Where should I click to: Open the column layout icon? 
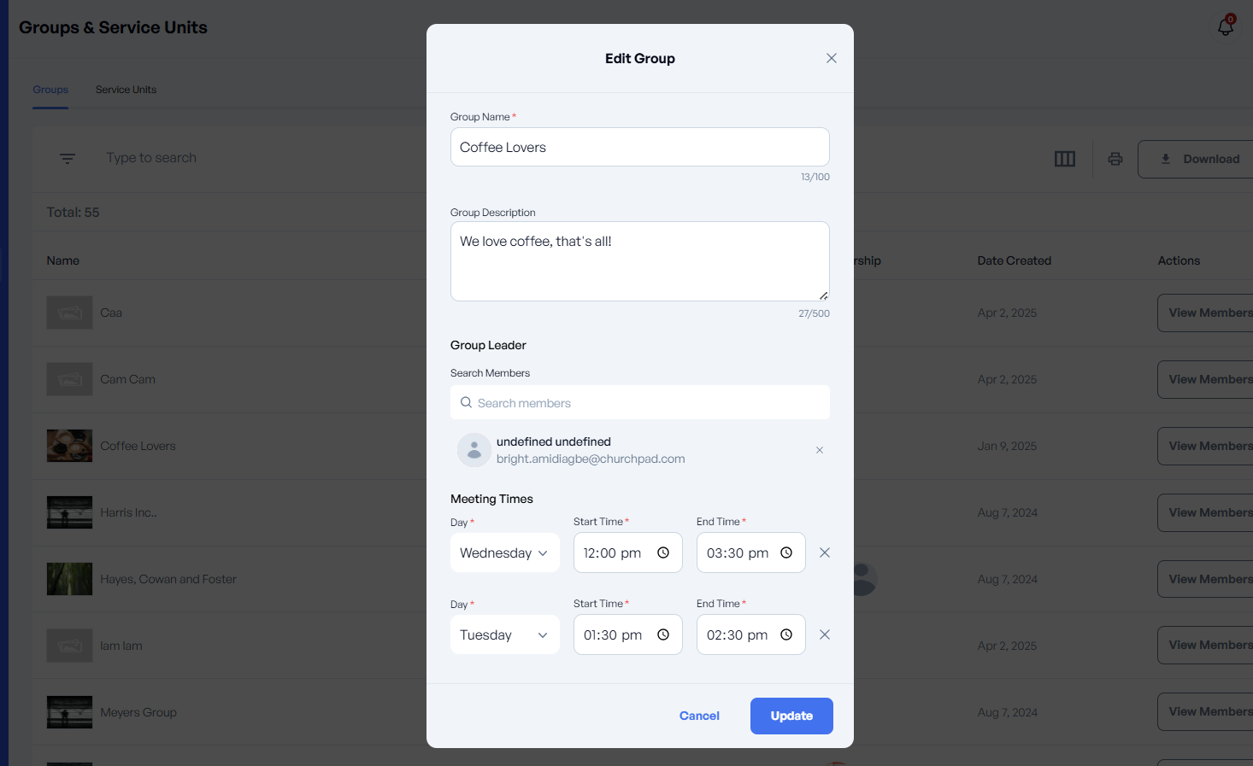pyautogui.click(x=1064, y=159)
